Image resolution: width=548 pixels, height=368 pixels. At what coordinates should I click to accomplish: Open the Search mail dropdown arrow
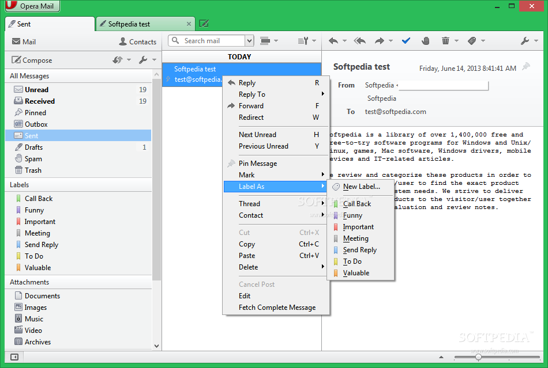click(249, 41)
